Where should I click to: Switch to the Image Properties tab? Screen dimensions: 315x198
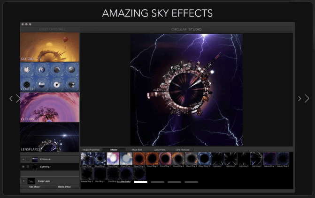91,150
